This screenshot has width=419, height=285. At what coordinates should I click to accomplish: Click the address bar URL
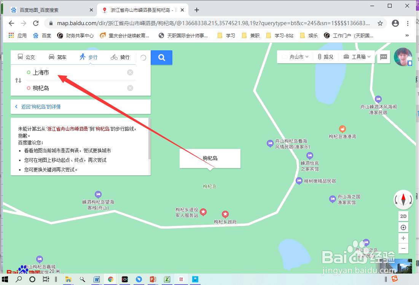213,23
